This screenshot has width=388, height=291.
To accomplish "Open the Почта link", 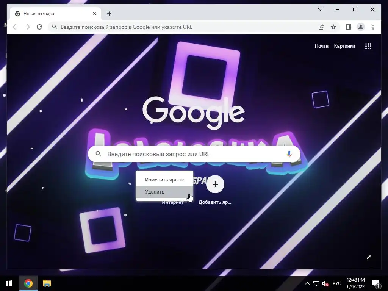I will (x=321, y=46).
